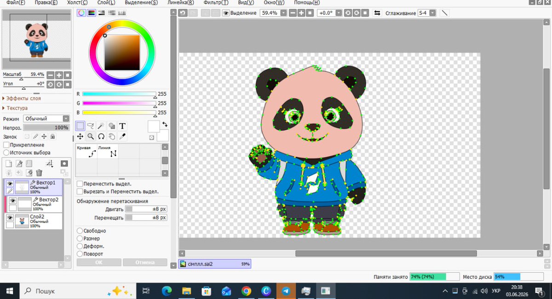Switch to the сімплл.sai2 document tab
The image size is (552, 299).
(x=214, y=264)
